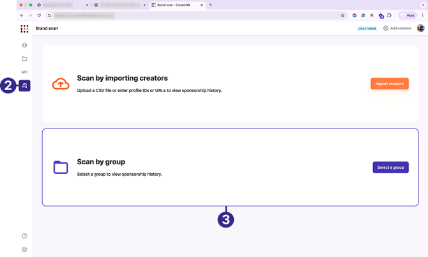Select the Brand scan sidebar icon
The width and height of the screenshot is (428, 257).
pyautogui.click(x=24, y=85)
